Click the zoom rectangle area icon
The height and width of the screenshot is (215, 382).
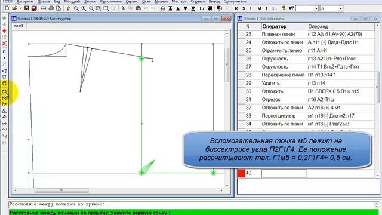coord(106,8)
